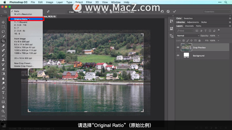The height and width of the screenshot is (130, 232).
Task: Toggle Delete Cropped Pixels checkbox
Action: click(111, 12)
